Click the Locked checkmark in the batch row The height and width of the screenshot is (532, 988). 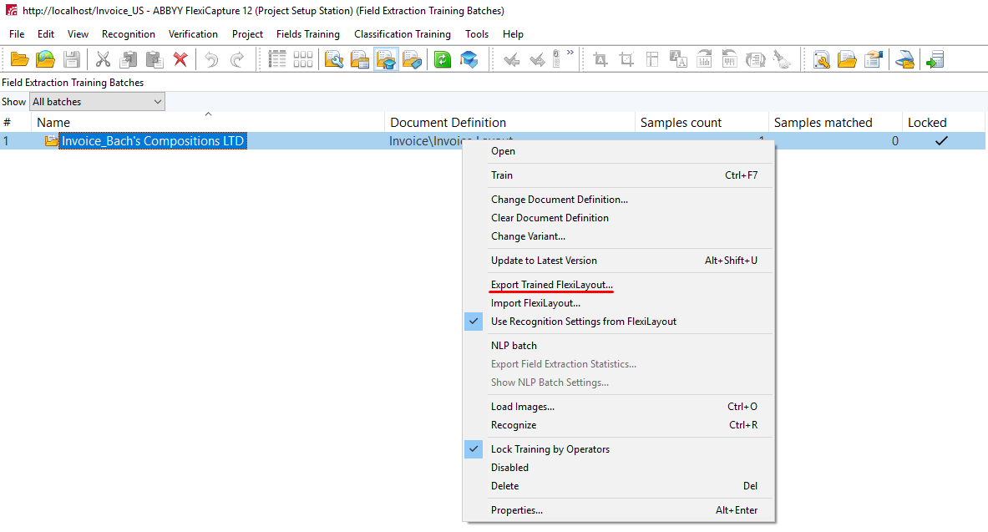tap(941, 140)
